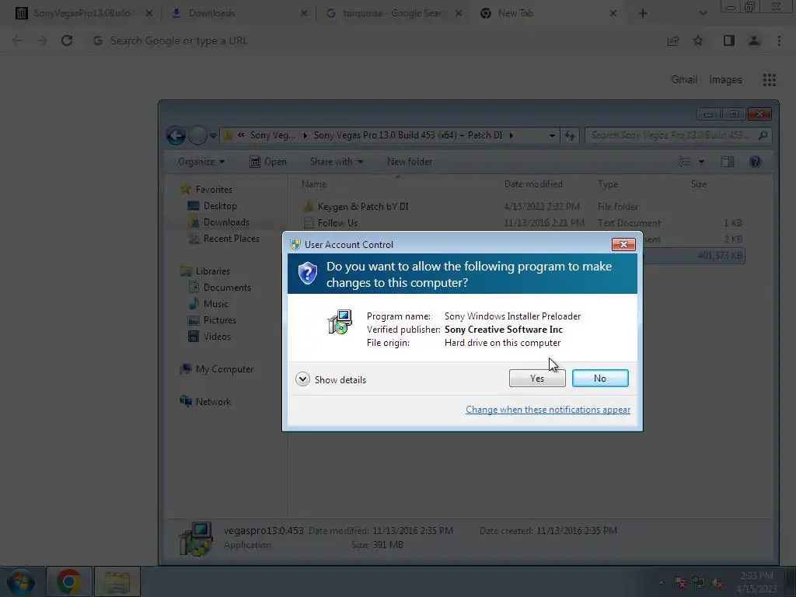The image size is (796, 597).
Task: Click the Sony installer program icon
Action: 340,322
